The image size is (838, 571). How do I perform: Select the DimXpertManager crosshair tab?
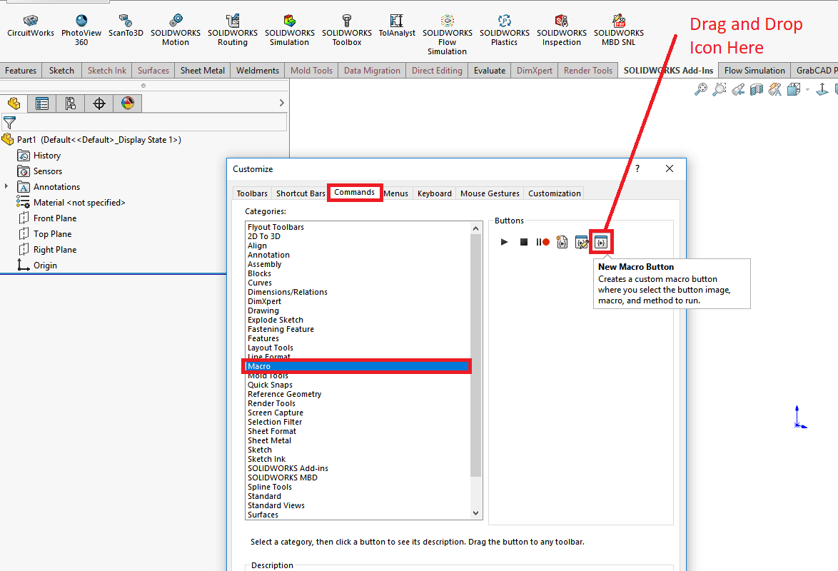[x=99, y=103]
